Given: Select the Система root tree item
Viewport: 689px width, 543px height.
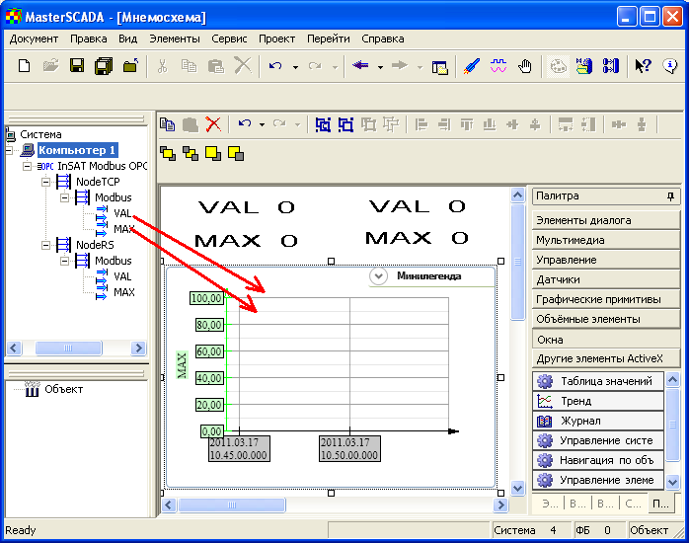Looking at the screenshot, I should point(40,134).
